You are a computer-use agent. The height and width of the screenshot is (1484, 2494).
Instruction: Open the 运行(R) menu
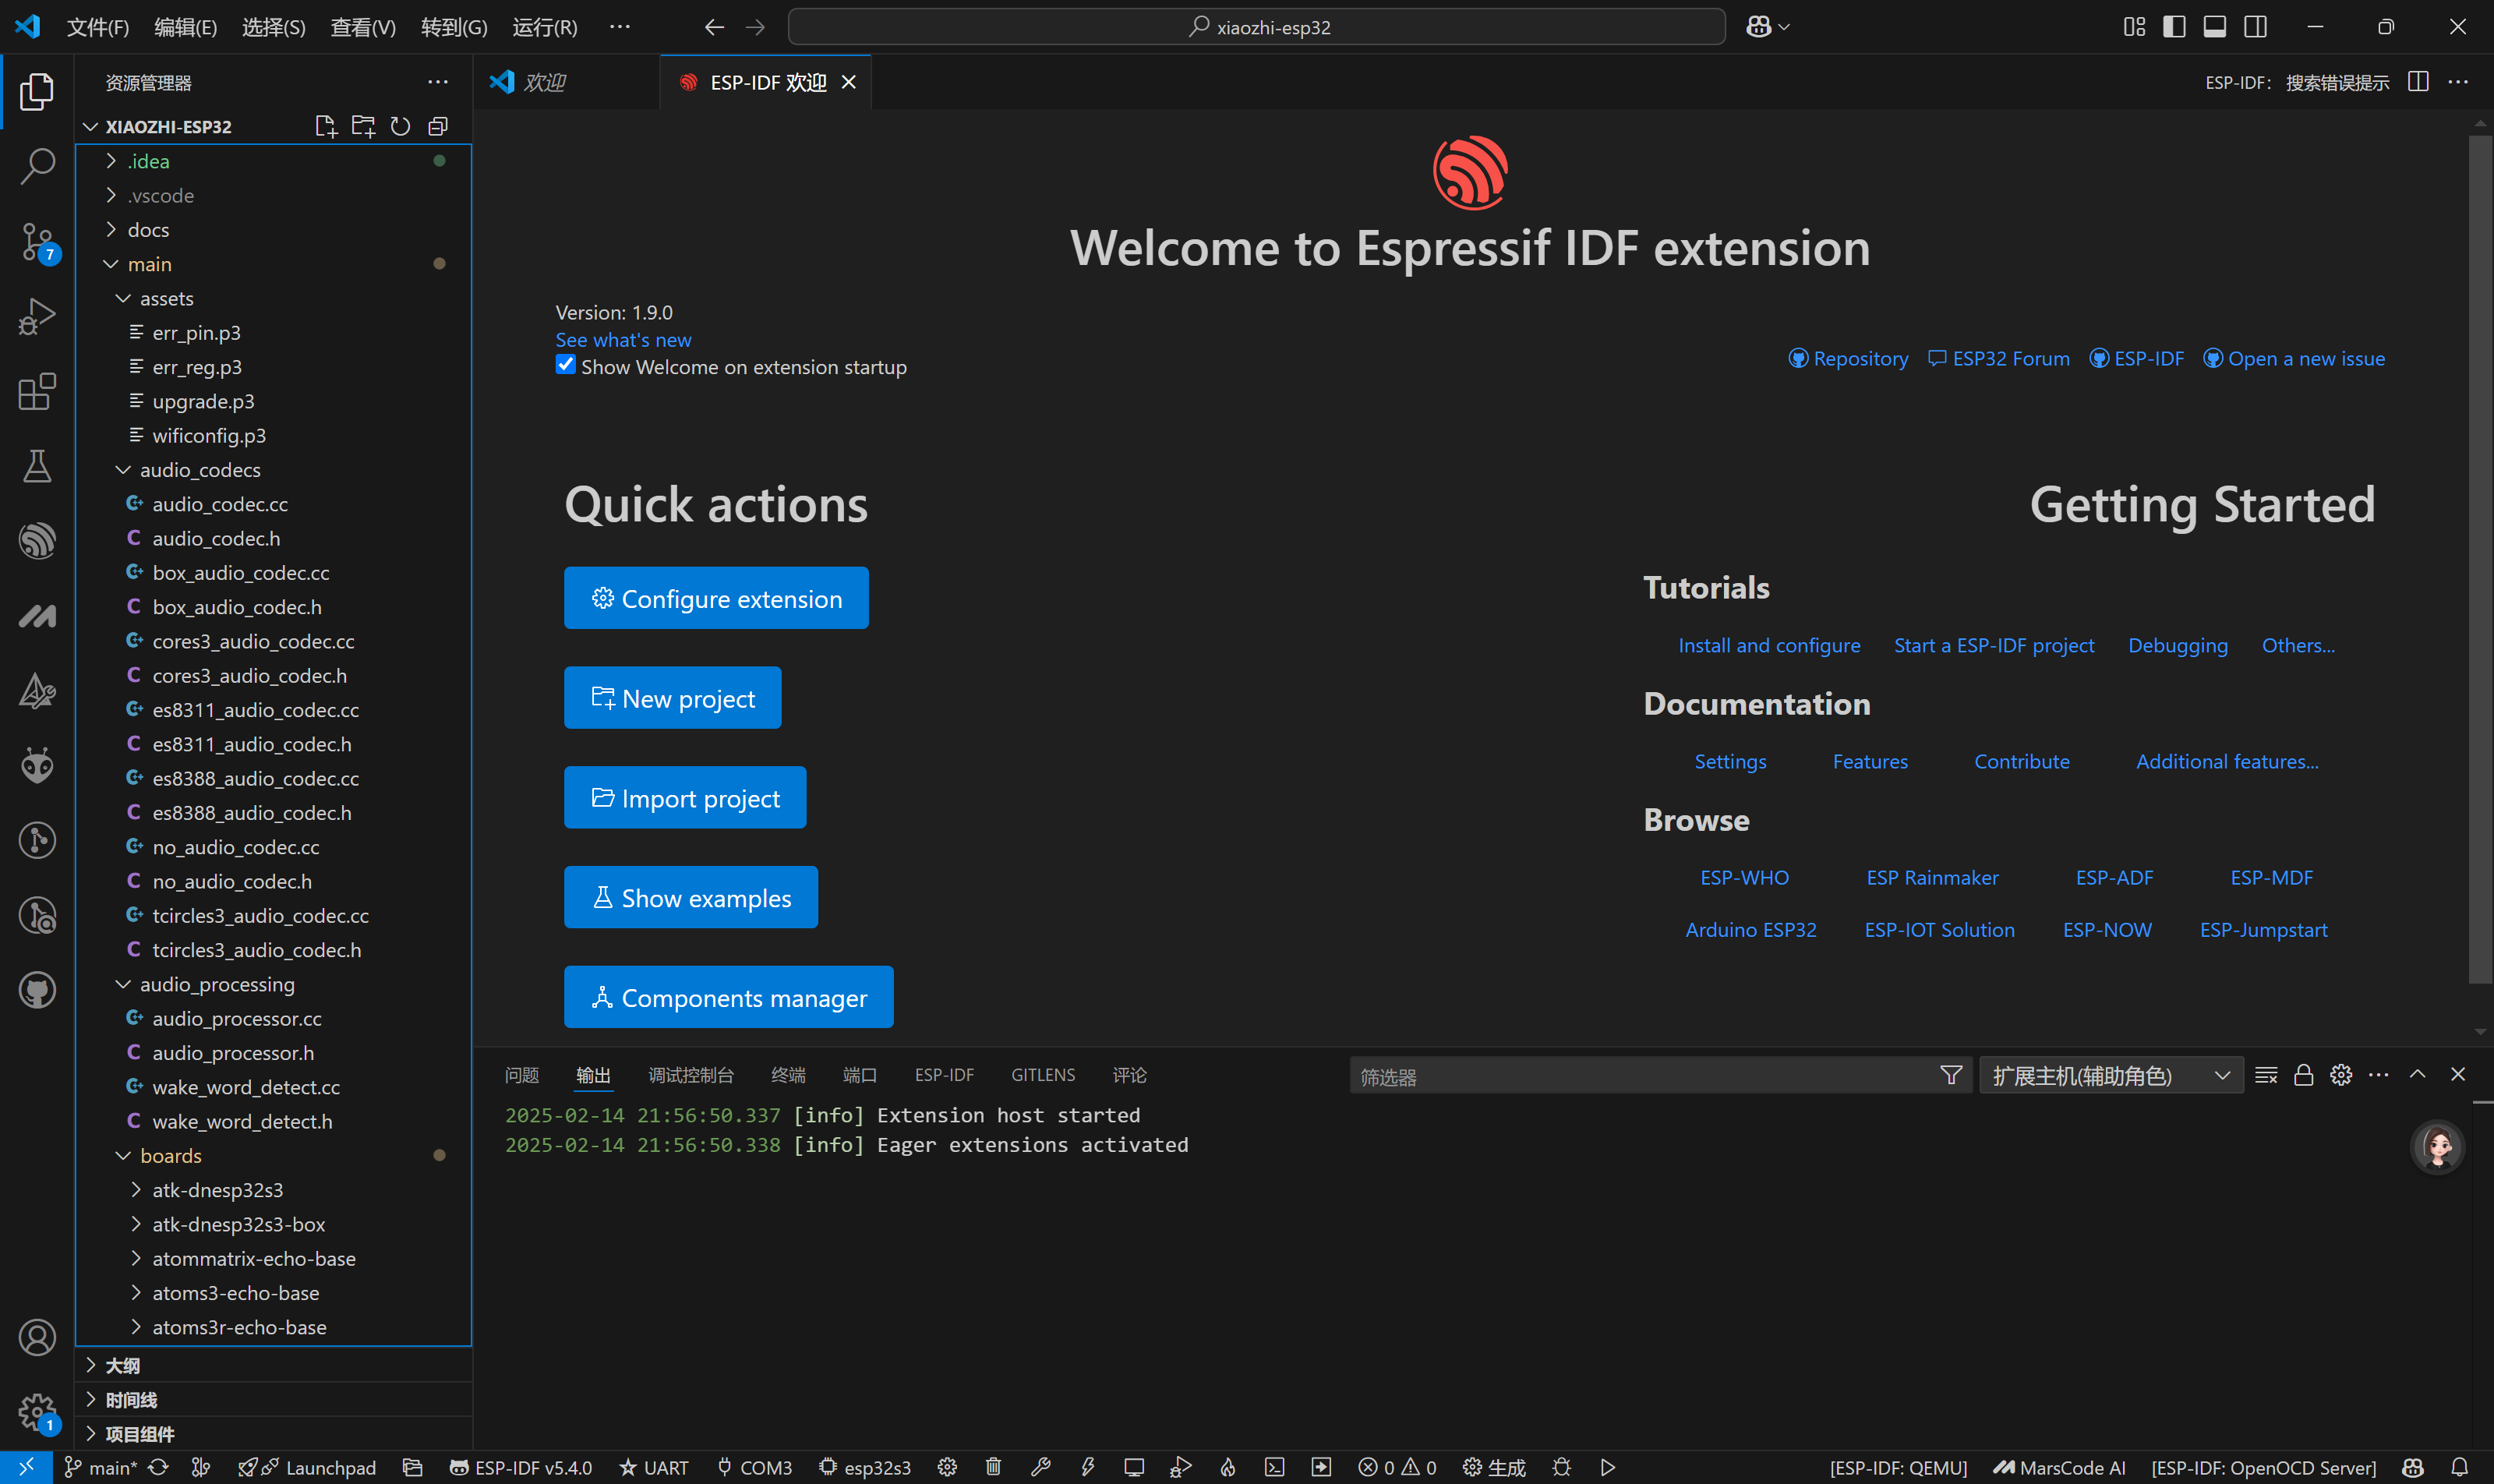(x=544, y=27)
